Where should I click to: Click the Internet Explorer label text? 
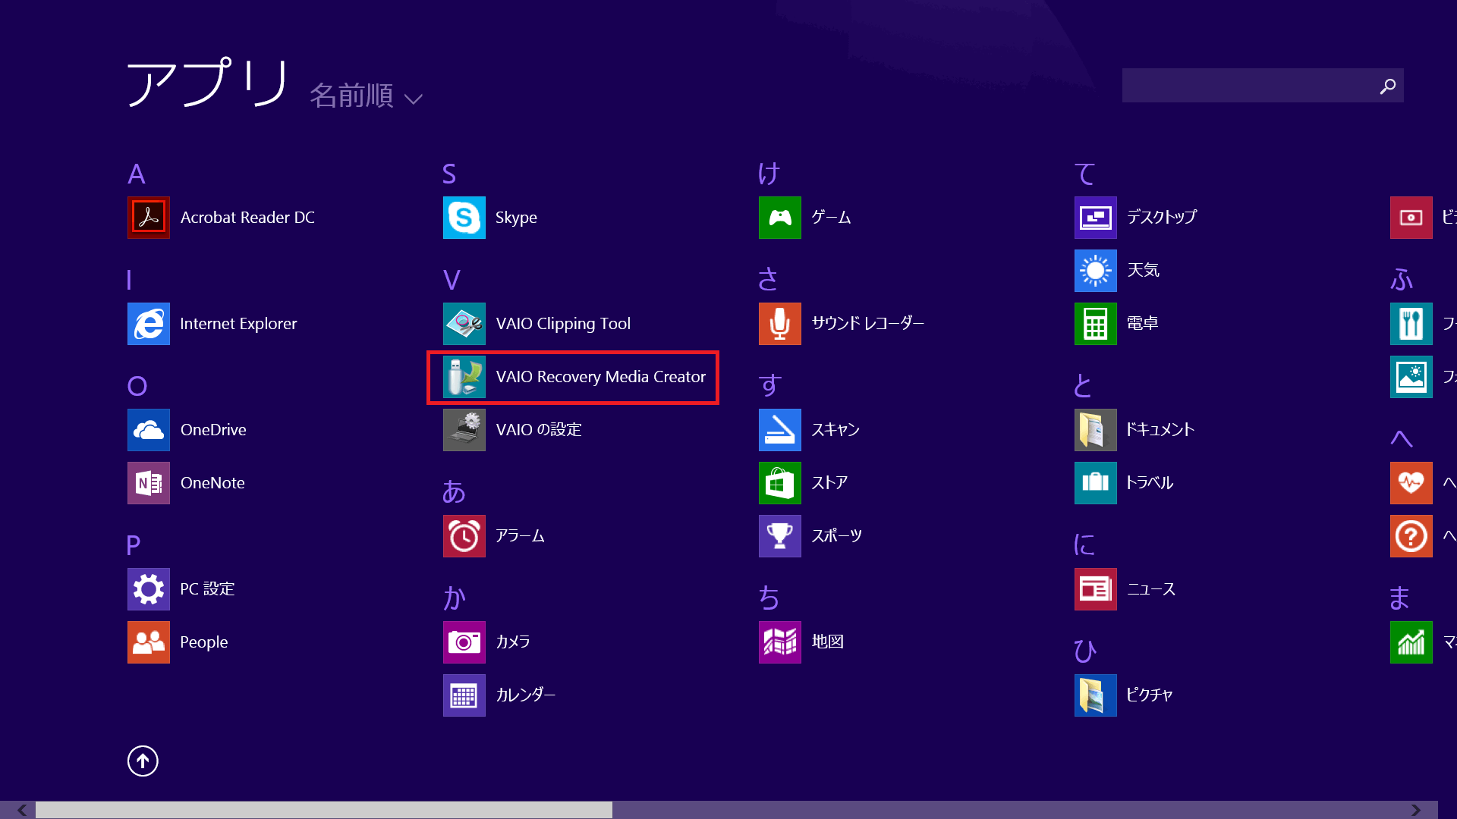pyautogui.click(x=238, y=324)
